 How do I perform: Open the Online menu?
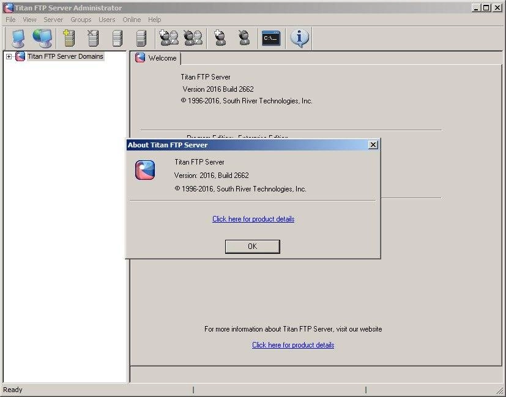coord(132,20)
